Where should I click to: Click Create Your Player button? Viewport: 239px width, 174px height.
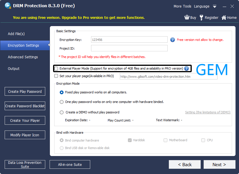(25, 120)
